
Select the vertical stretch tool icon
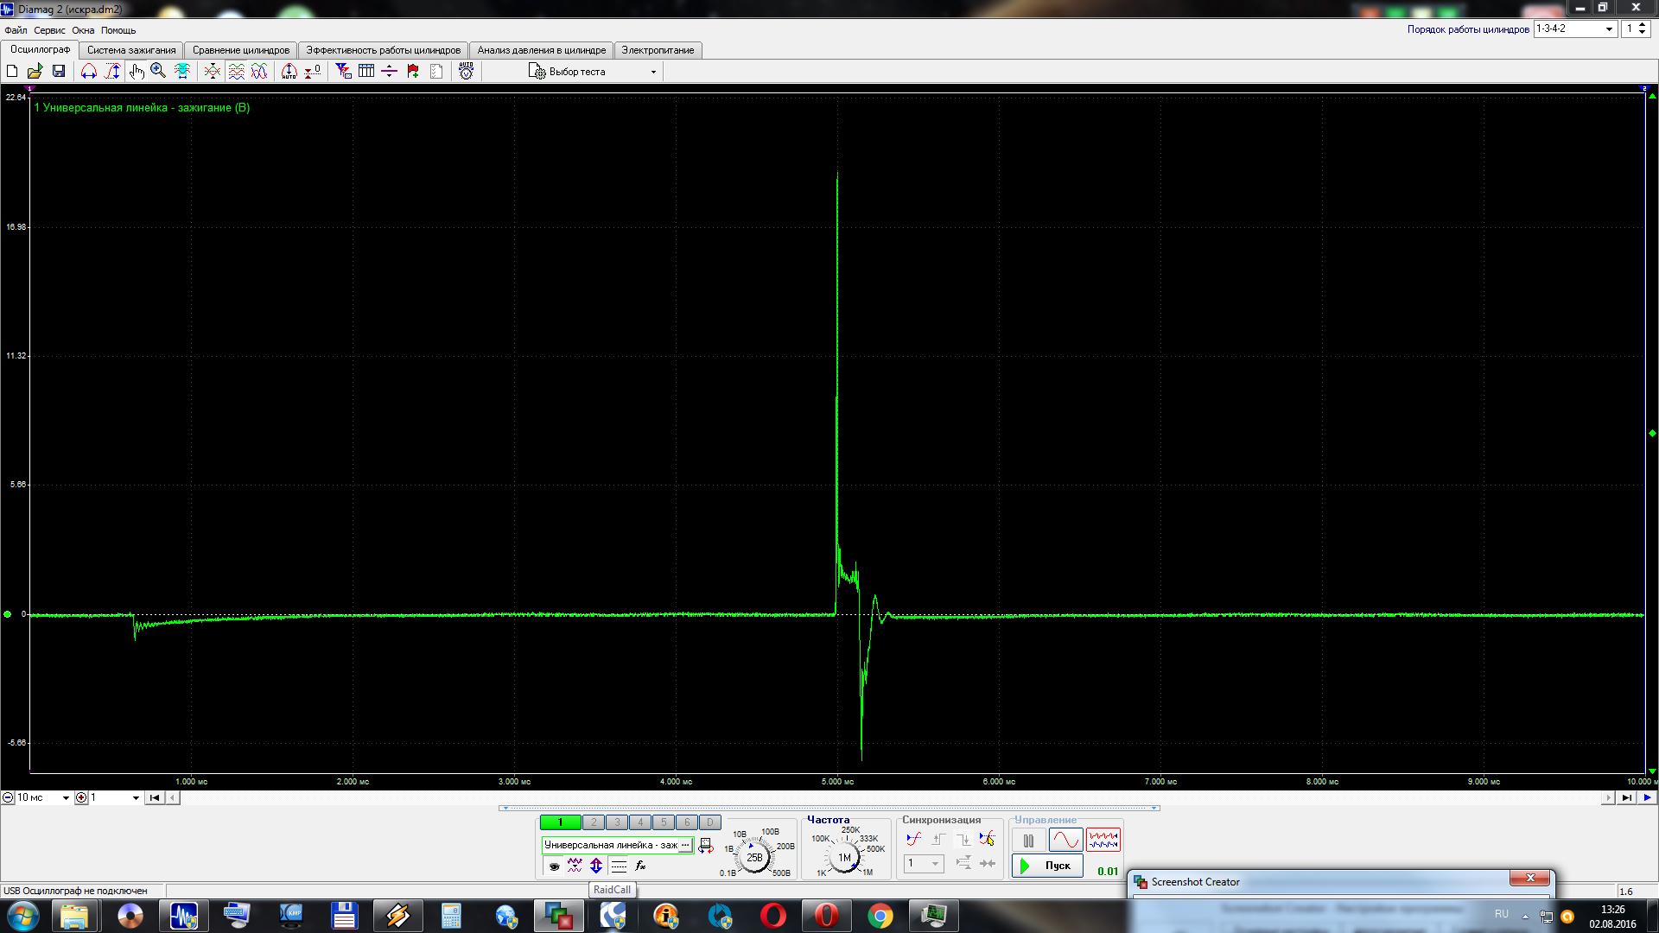[x=112, y=72]
